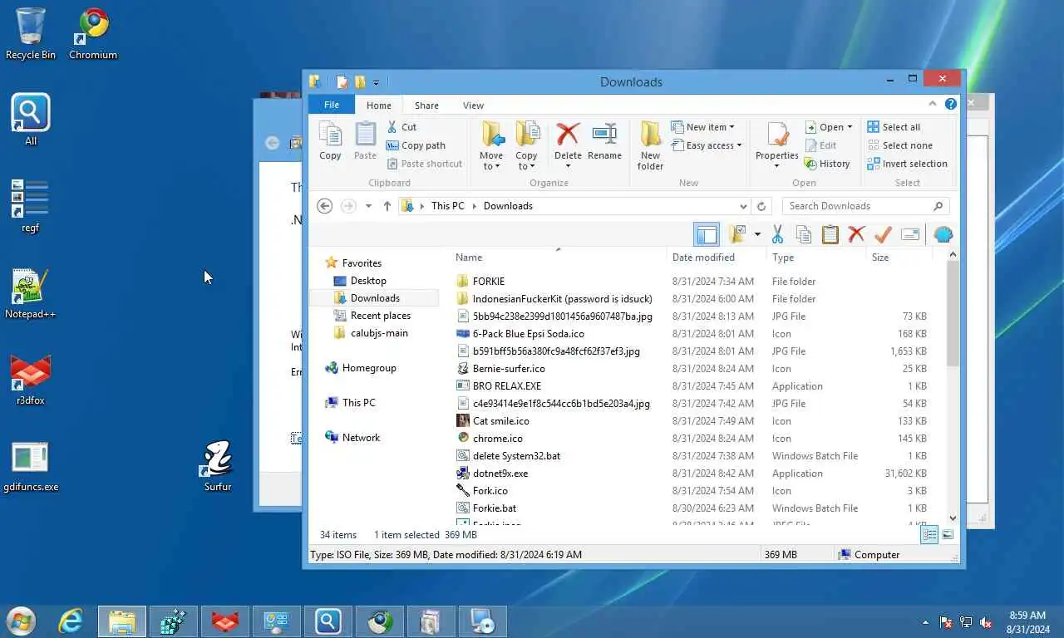Click the blue globe icon in lower toolbar
Image resolution: width=1064 pixels, height=638 pixels.
coord(943,234)
